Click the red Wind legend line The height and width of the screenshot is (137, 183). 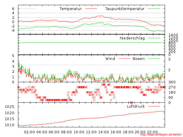pyautogui.click(x=124, y=59)
